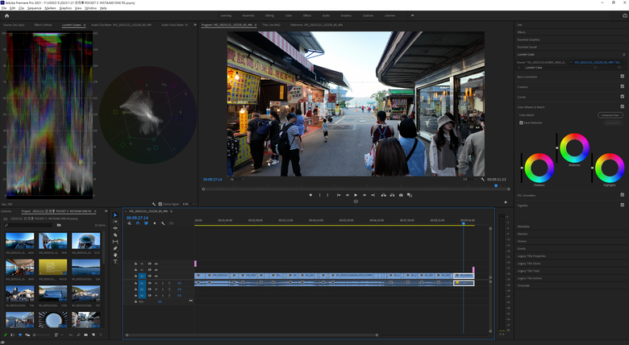Open Lumetri source clip dropdown arrow

(x=571, y=63)
